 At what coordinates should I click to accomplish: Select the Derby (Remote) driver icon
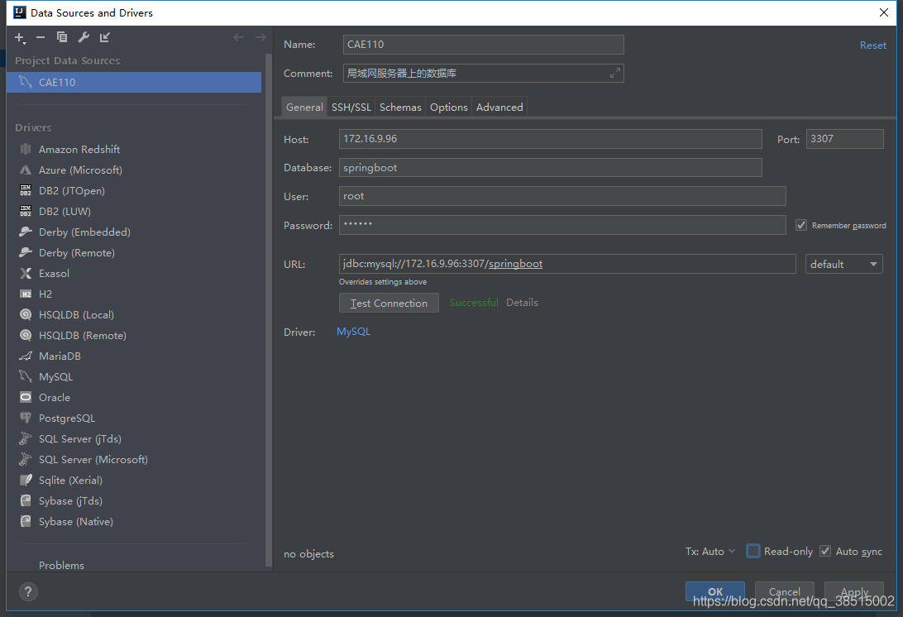coord(26,253)
